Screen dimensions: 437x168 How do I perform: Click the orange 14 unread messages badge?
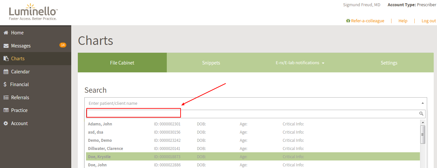(63, 45)
